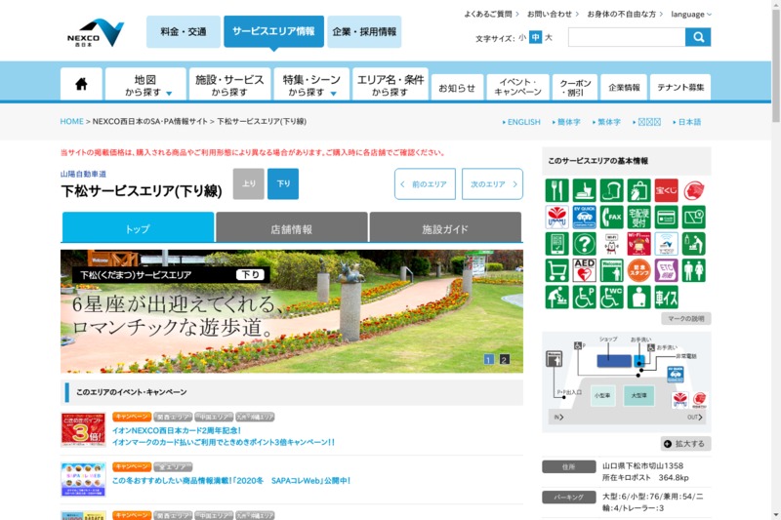This screenshot has height=520, width=781.
Task: Click the home icon in navigation bar
Action: (81, 84)
